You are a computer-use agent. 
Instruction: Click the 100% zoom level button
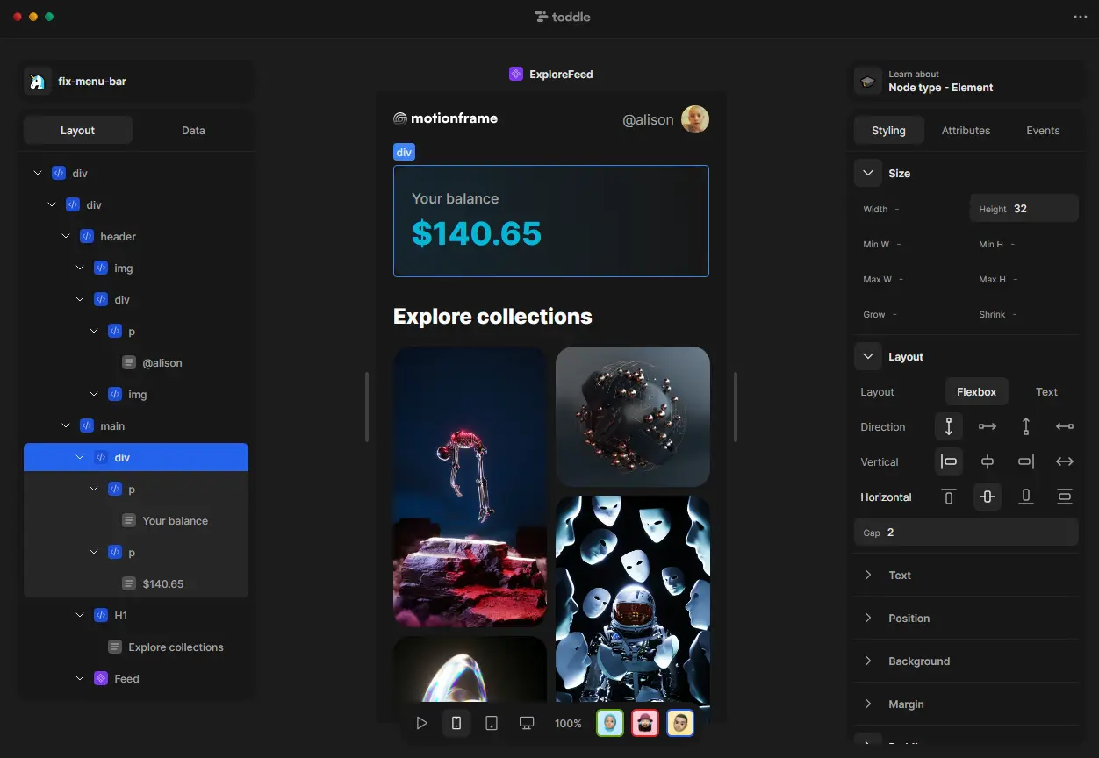(x=568, y=723)
